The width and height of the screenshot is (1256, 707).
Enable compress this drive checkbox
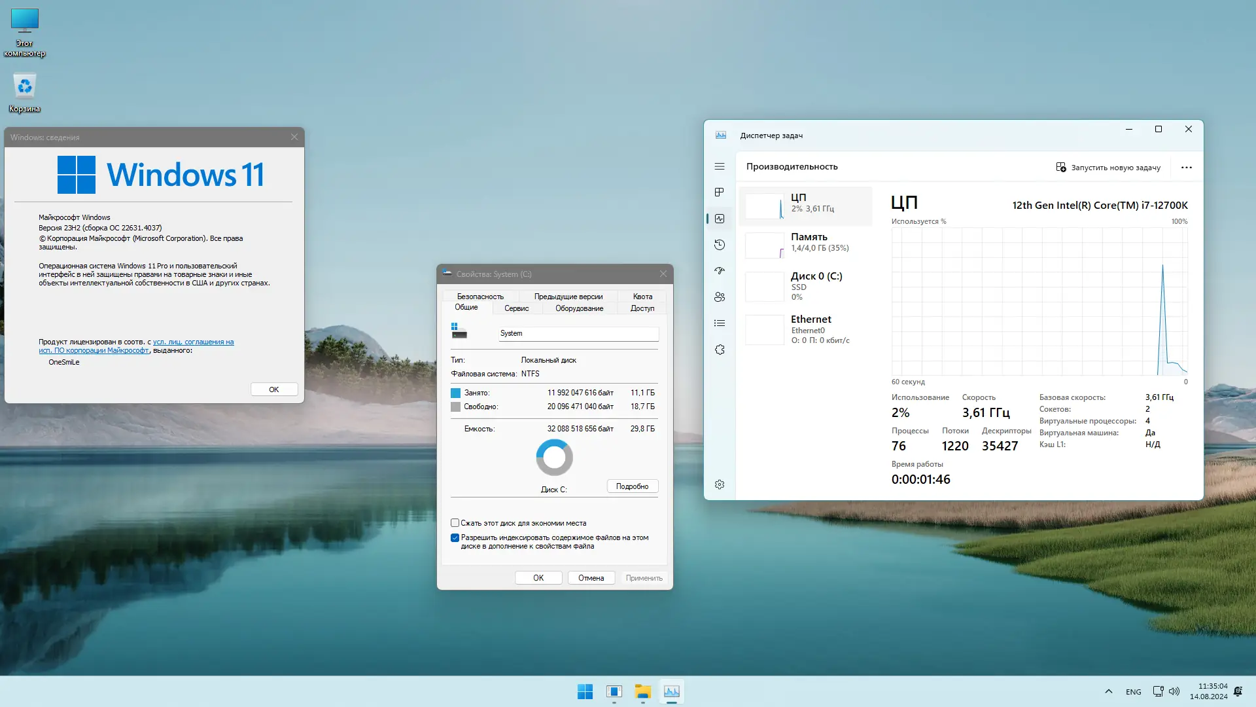tap(455, 523)
